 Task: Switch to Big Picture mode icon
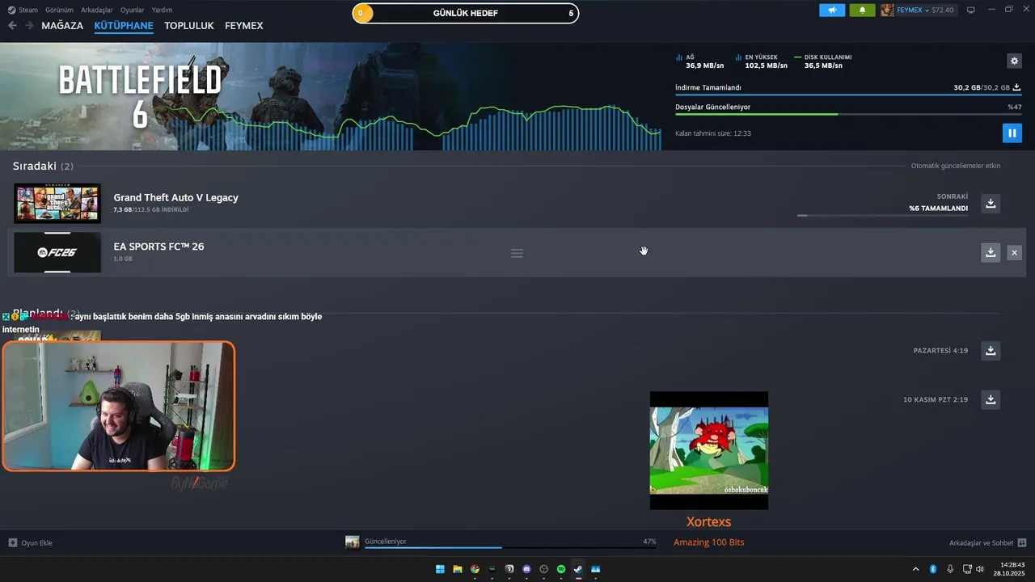(x=971, y=10)
